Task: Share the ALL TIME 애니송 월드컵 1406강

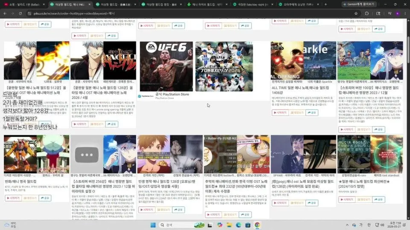Action: [x=312, y=112]
